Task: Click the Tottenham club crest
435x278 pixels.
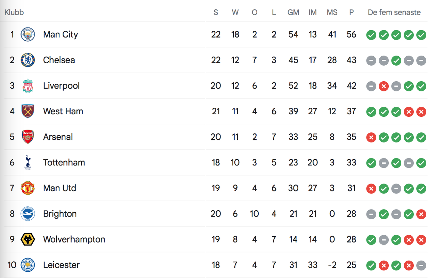Action: pyautogui.click(x=28, y=163)
